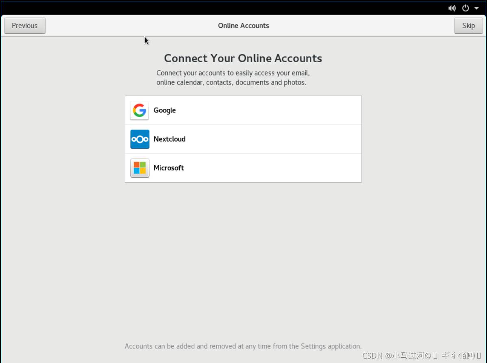Pick the Microsoft account name text

[x=169, y=168]
